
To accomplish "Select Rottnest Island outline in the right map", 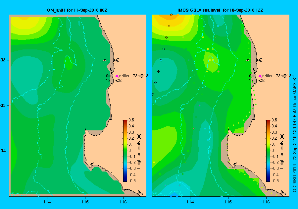I will pyautogui.click(x=247, y=60).
